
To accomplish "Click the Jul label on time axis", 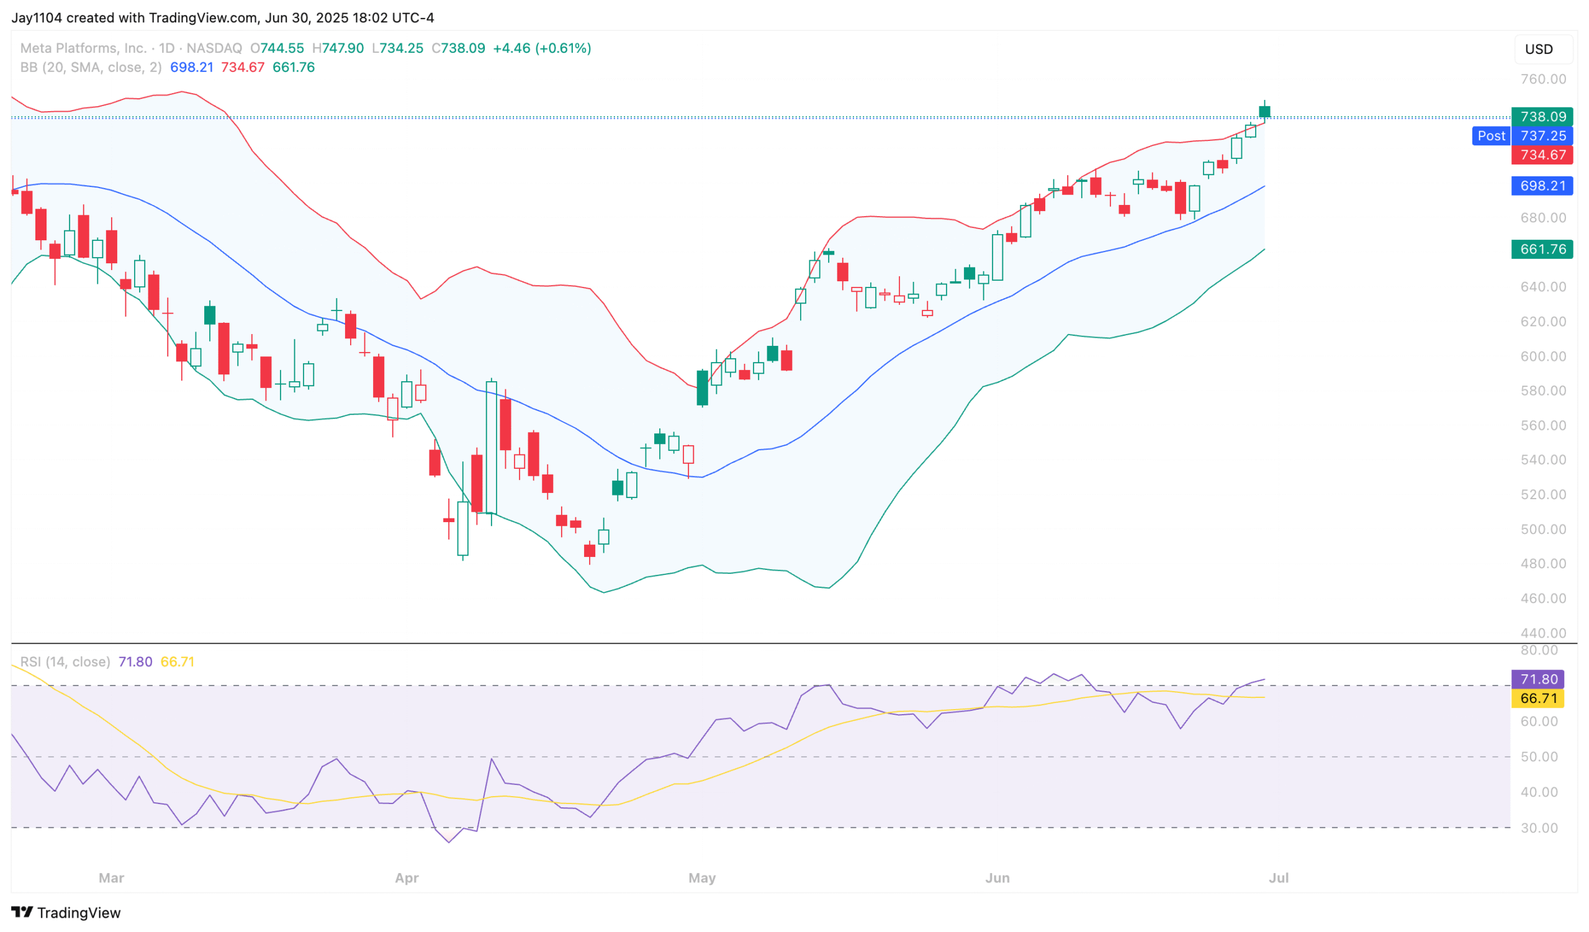I will (x=1278, y=878).
